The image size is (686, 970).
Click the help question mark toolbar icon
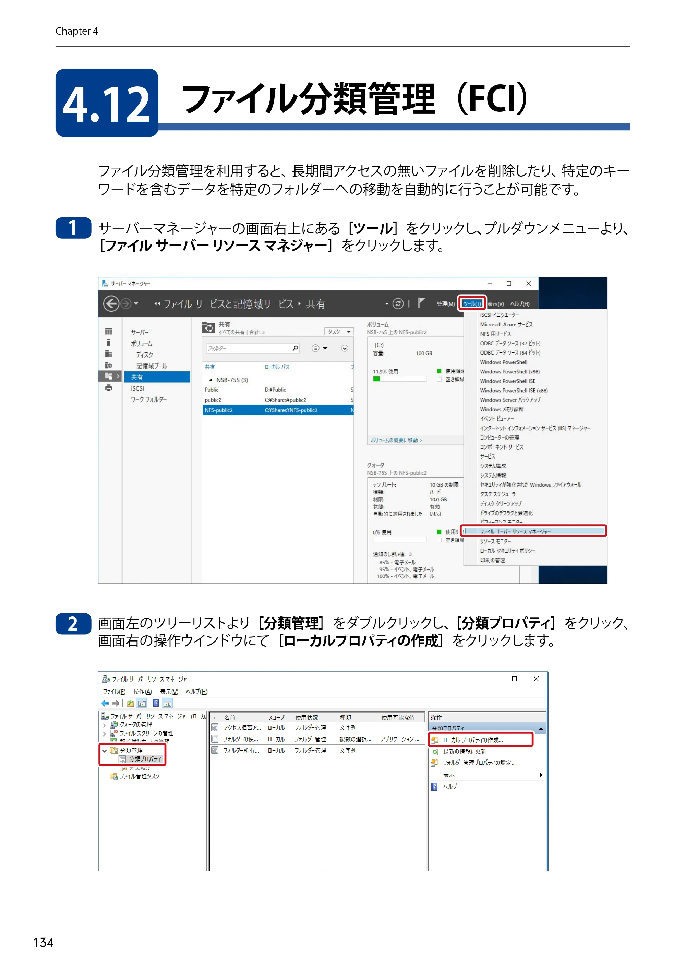[156, 703]
